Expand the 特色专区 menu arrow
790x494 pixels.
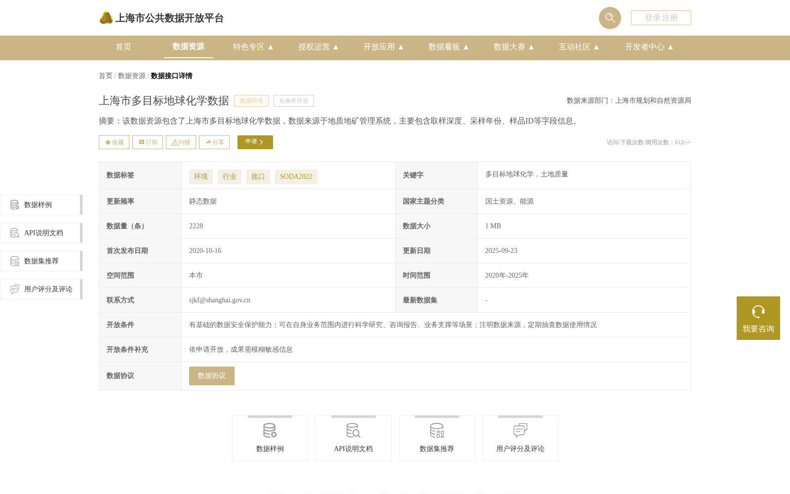pos(271,47)
